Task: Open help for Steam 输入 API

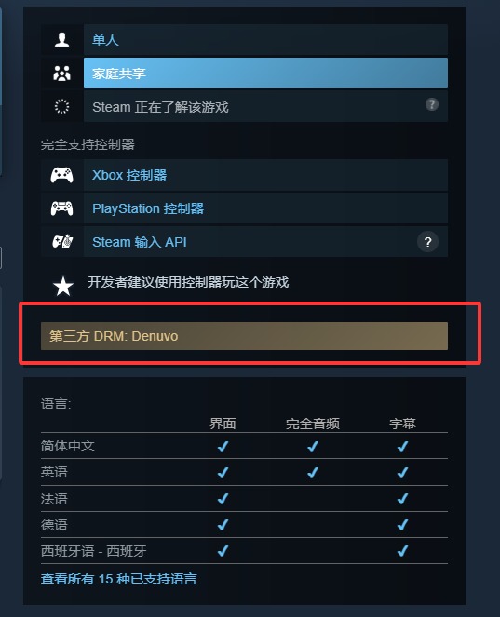Action: coord(428,242)
